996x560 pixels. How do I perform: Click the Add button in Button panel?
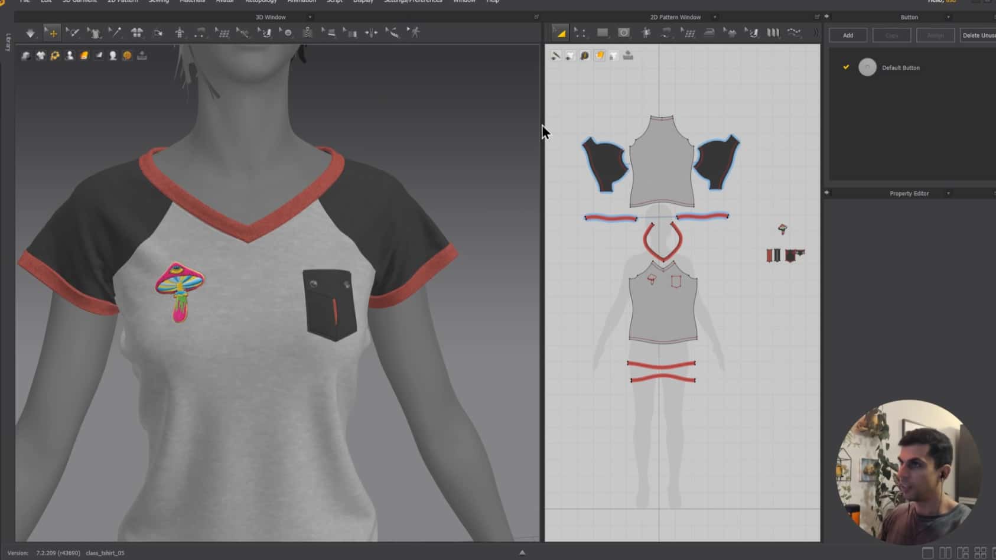(x=848, y=35)
